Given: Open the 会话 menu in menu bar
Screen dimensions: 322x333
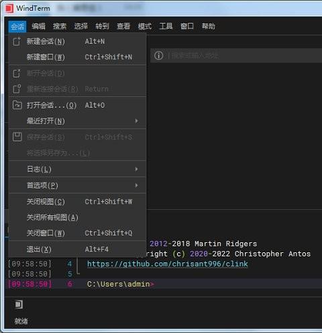Looking at the screenshot, I should 17,26.
